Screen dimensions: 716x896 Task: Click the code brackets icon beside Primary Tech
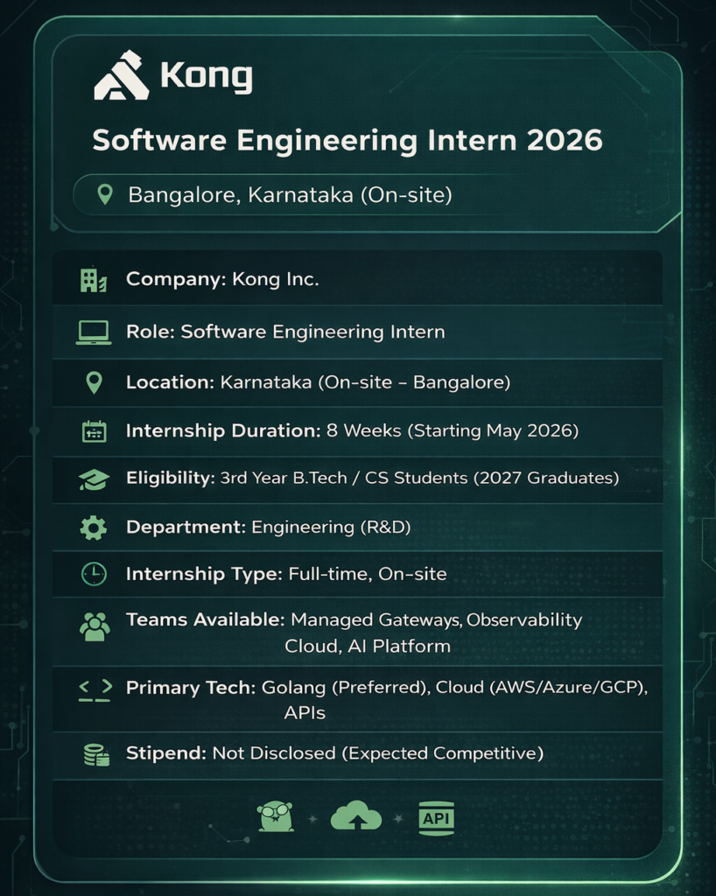tap(95, 689)
